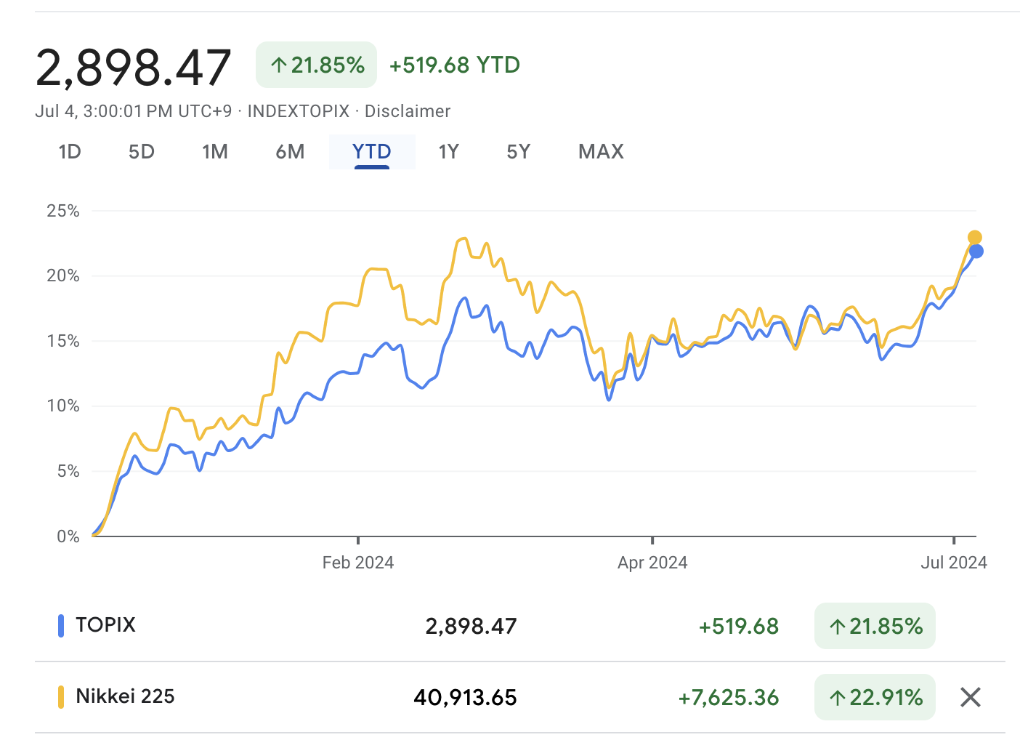Switch to the 6M range tab

[290, 152]
